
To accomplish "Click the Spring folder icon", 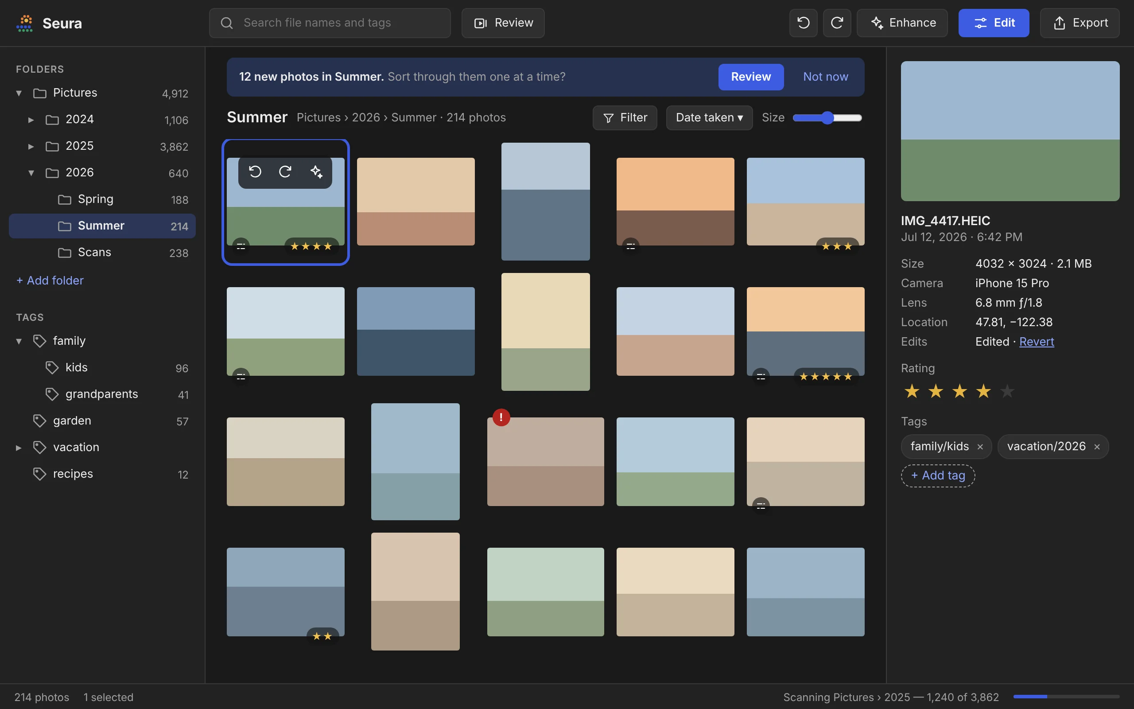I will point(64,200).
